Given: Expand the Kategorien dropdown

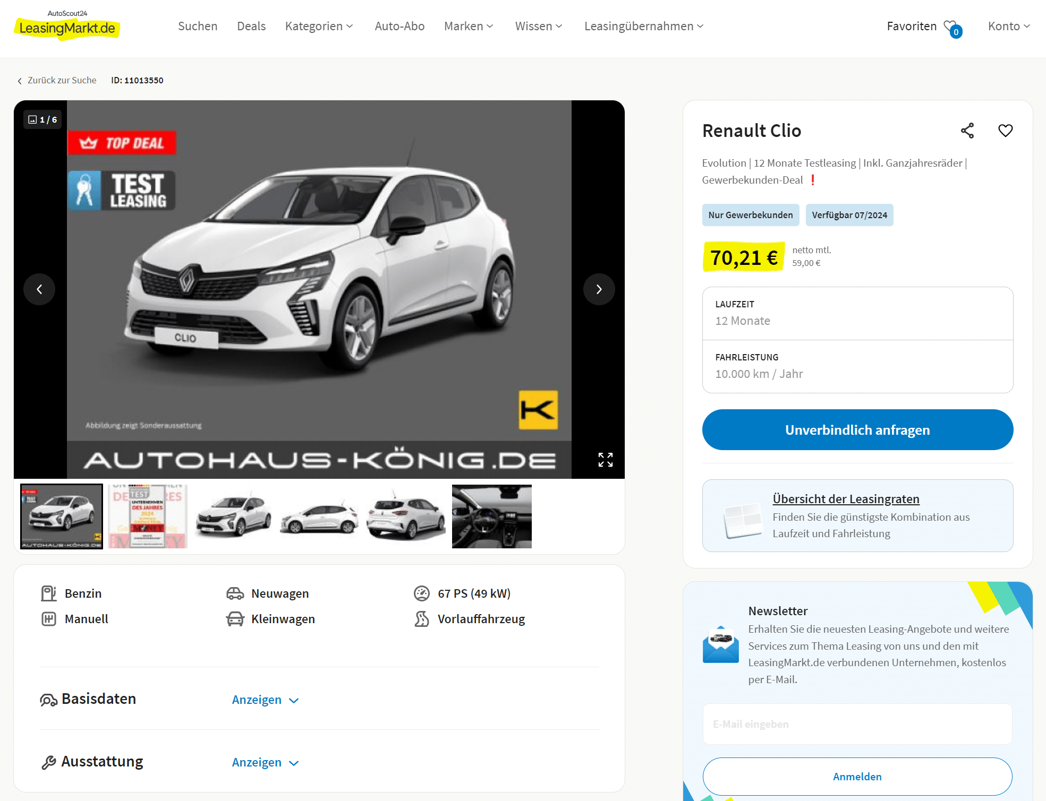Looking at the screenshot, I should tap(319, 26).
